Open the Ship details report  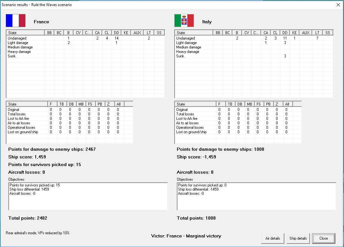click(298, 238)
